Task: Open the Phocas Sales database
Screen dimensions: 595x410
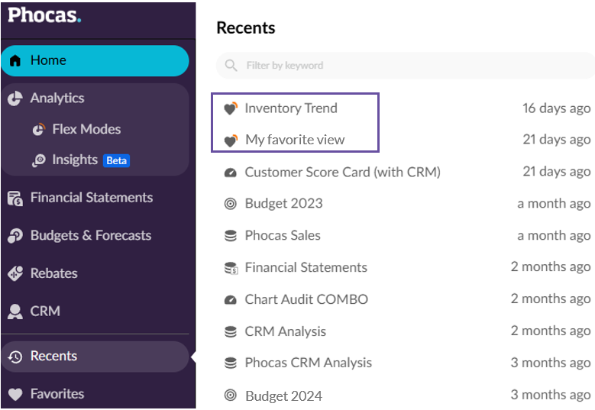Action: point(282,235)
